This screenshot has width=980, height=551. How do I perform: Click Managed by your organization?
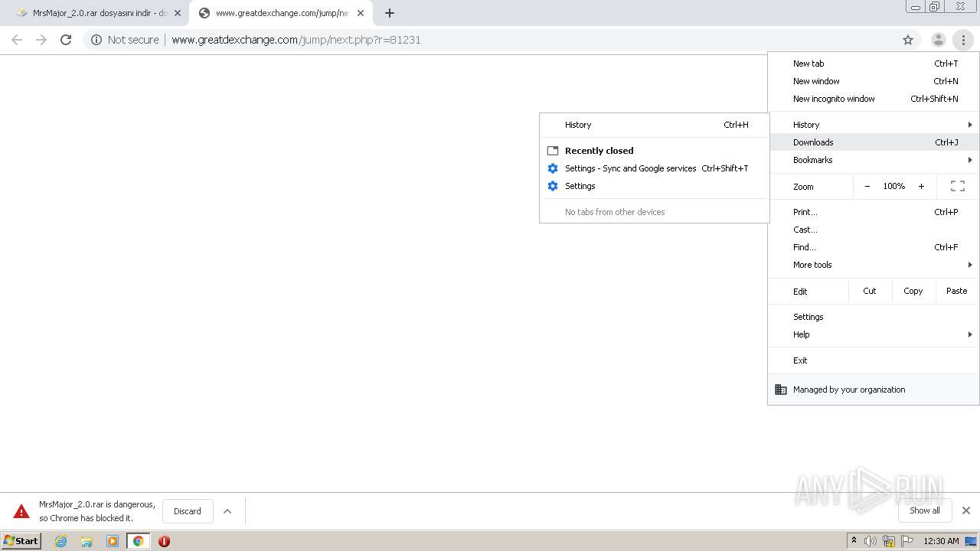pos(874,390)
